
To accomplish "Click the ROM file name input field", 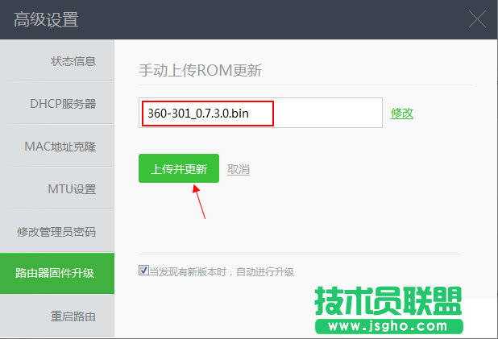I will point(260,113).
